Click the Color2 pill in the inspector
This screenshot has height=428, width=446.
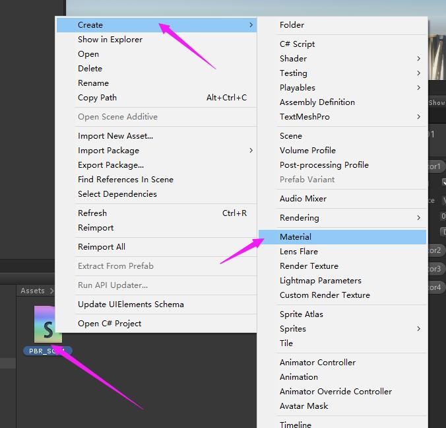click(436, 250)
